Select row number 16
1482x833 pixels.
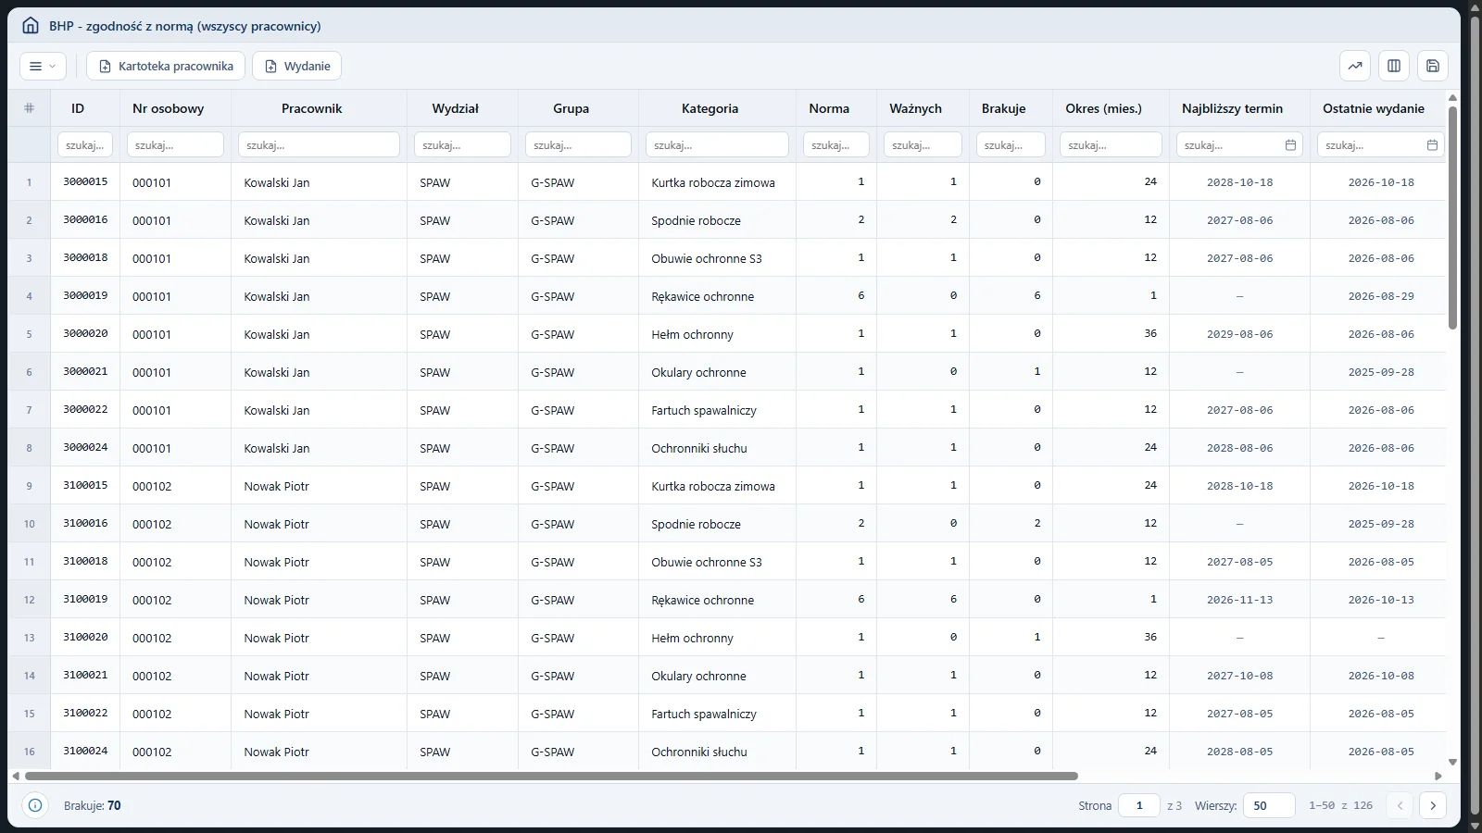[x=29, y=752]
